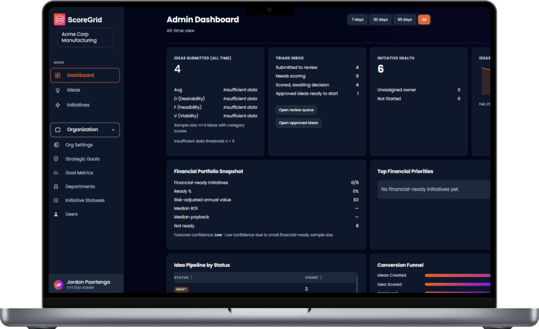Screen dimensions: 539x329
Task: Click the Ideas lightbulb icon
Action: [57, 90]
